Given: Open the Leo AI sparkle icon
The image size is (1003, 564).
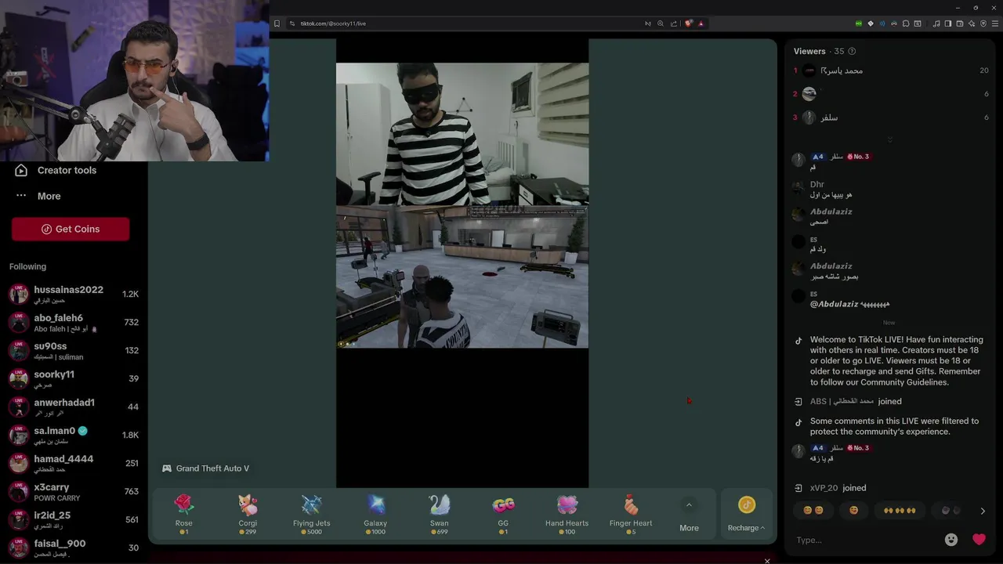Looking at the screenshot, I should pyautogui.click(x=972, y=23).
